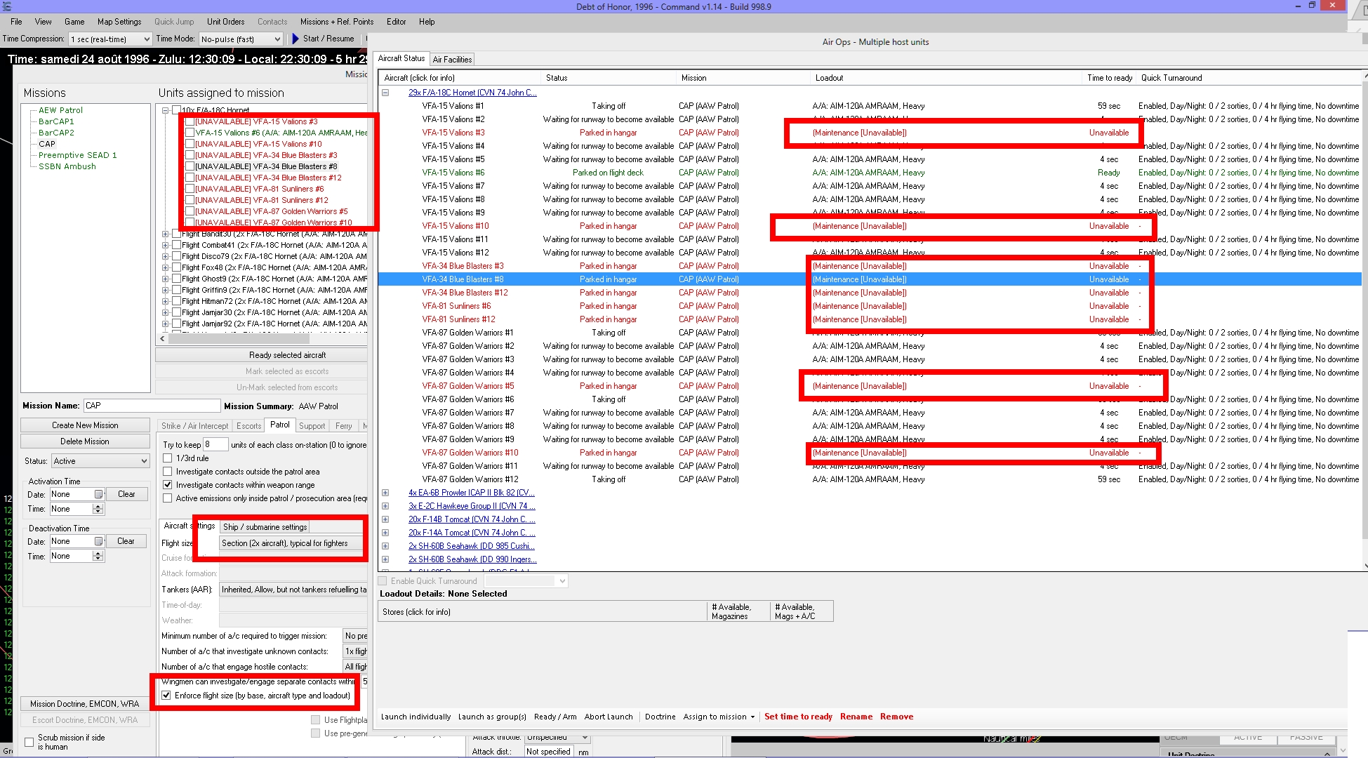
Task: Click the Mission Name input field
Action: [x=152, y=406]
